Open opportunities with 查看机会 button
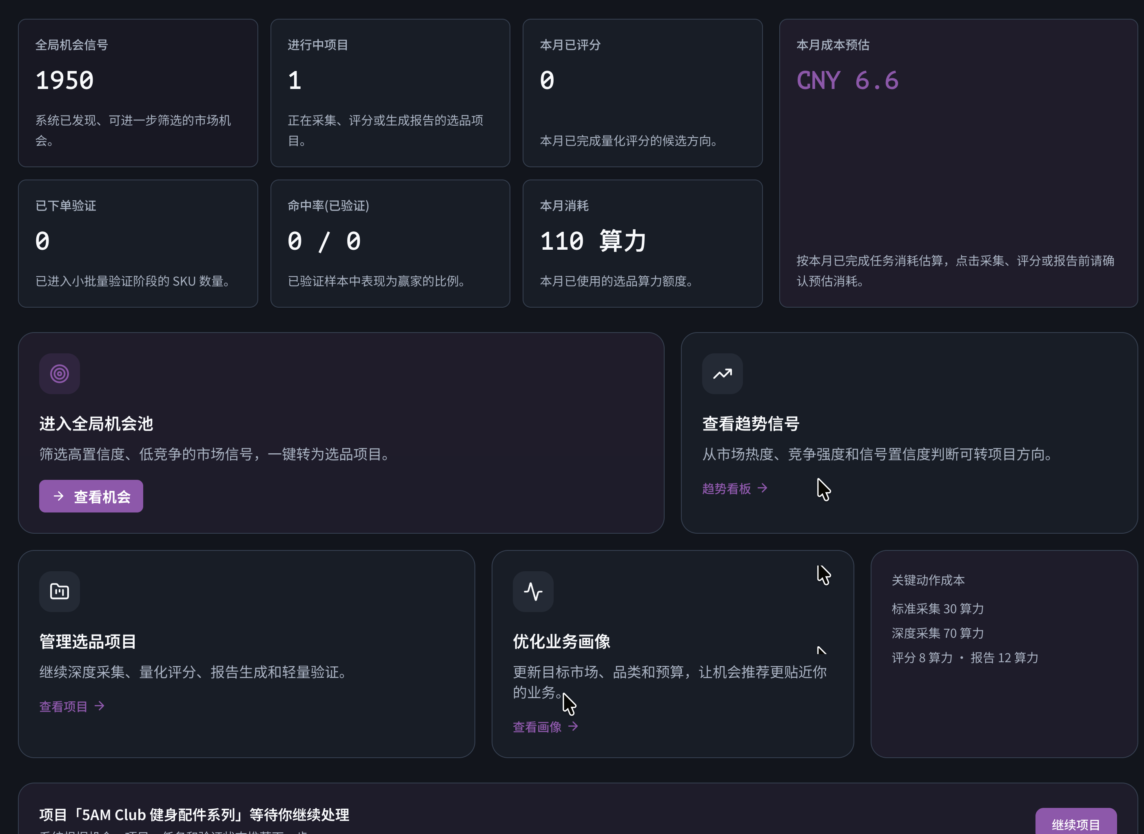Image resolution: width=1144 pixels, height=834 pixels. [91, 496]
